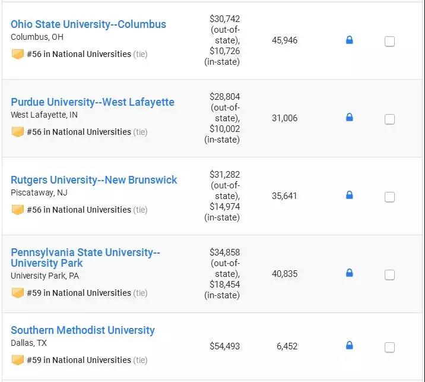This screenshot has width=425, height=382.
Task: Open Pennsylvania State University--University Park link
Action: tap(85, 258)
